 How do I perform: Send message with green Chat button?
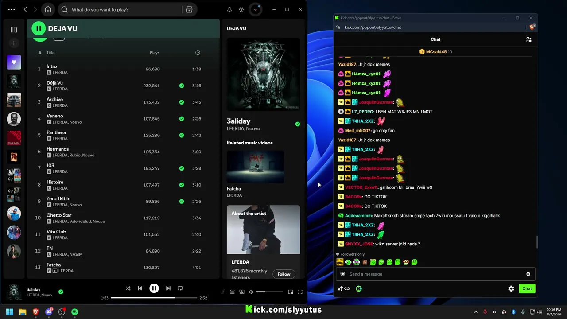coord(527,289)
